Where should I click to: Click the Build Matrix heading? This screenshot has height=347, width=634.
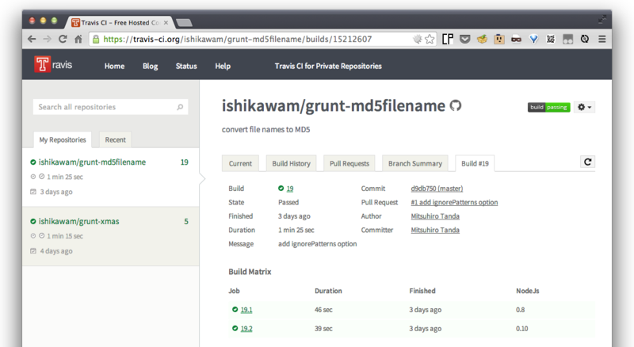[x=250, y=272]
